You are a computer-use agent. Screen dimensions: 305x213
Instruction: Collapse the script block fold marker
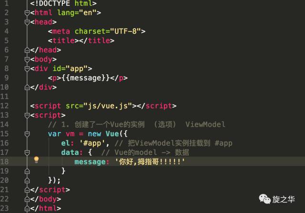click(x=27, y=115)
